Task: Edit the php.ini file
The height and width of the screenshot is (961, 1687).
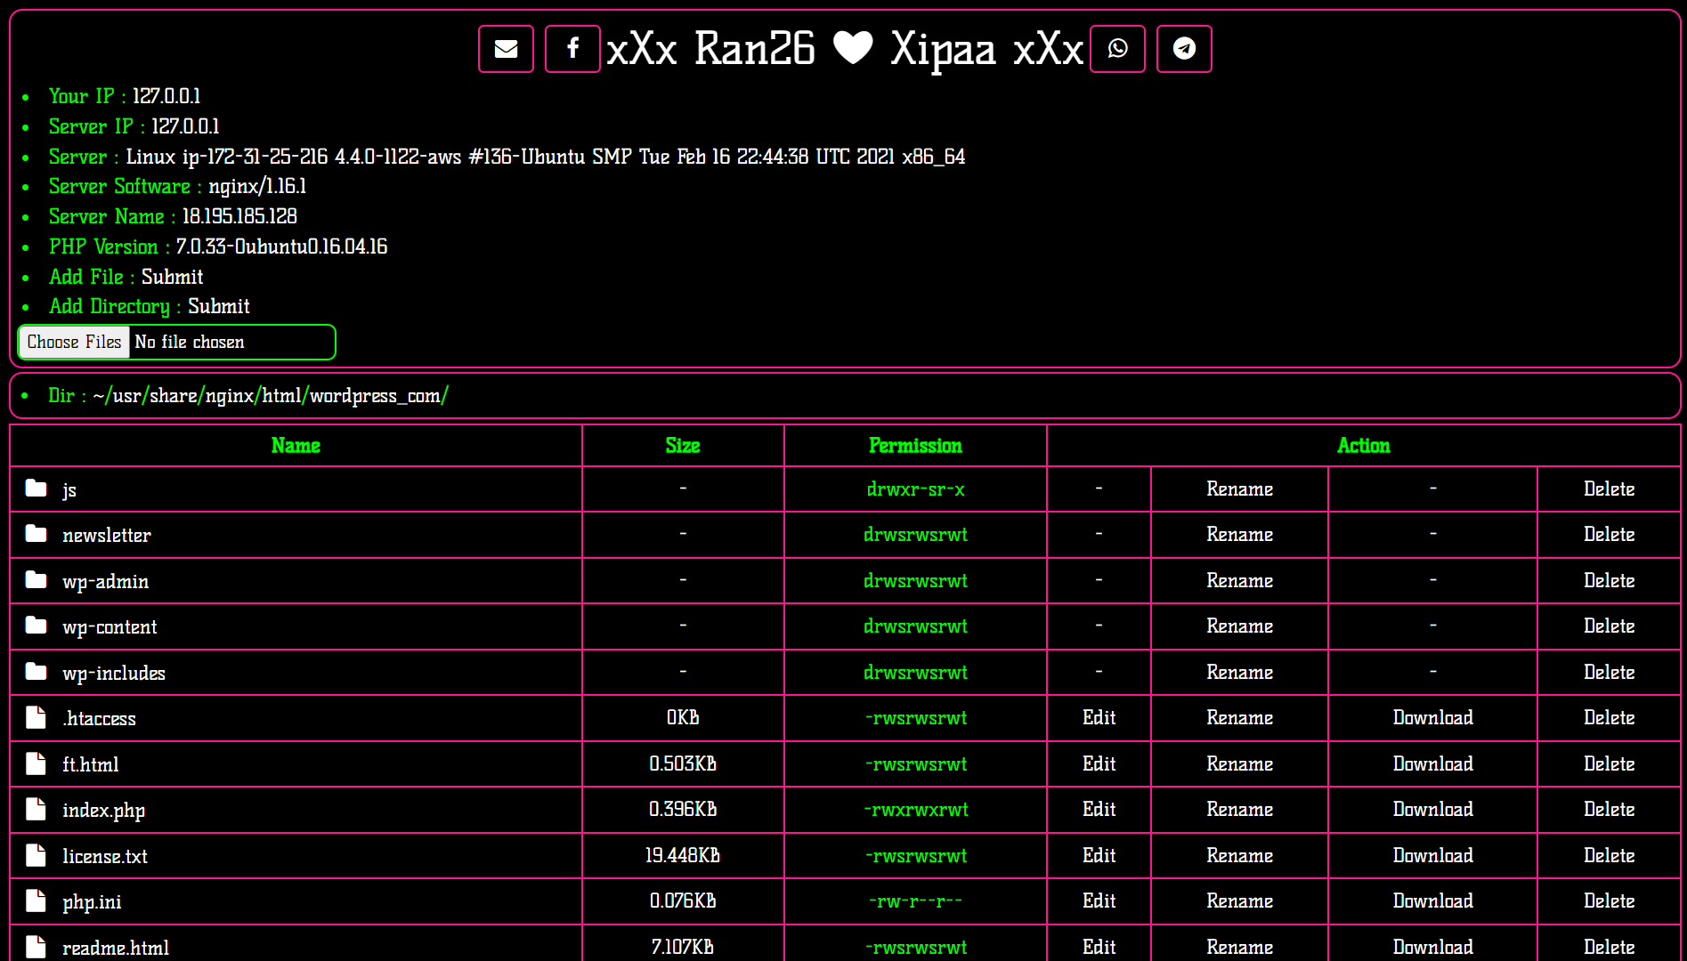Action: pos(1099,900)
